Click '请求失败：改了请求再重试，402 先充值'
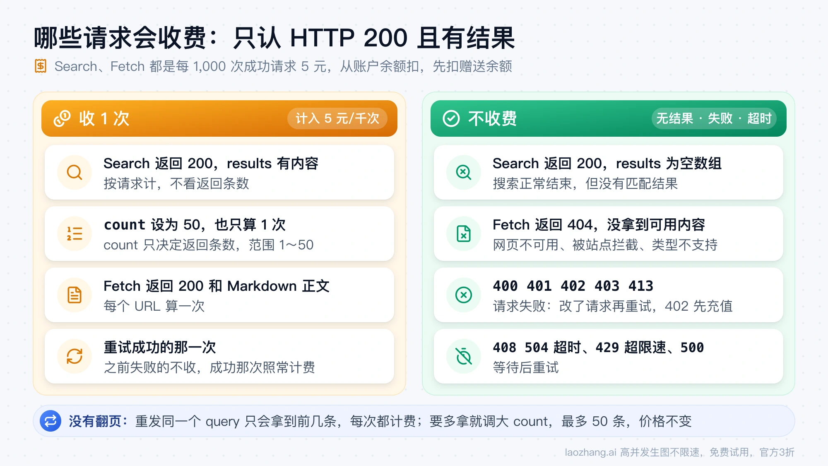Image resolution: width=828 pixels, height=466 pixels. [613, 306]
